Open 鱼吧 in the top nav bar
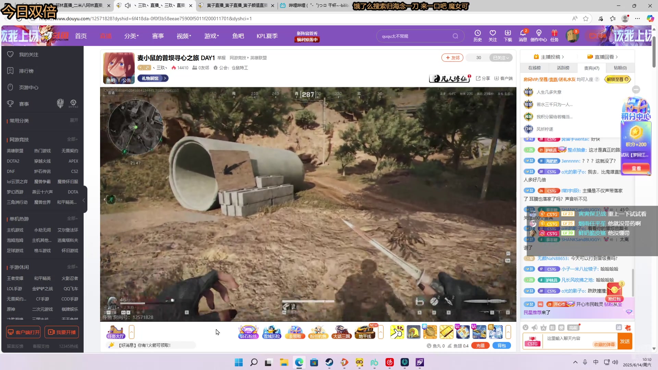 click(238, 36)
